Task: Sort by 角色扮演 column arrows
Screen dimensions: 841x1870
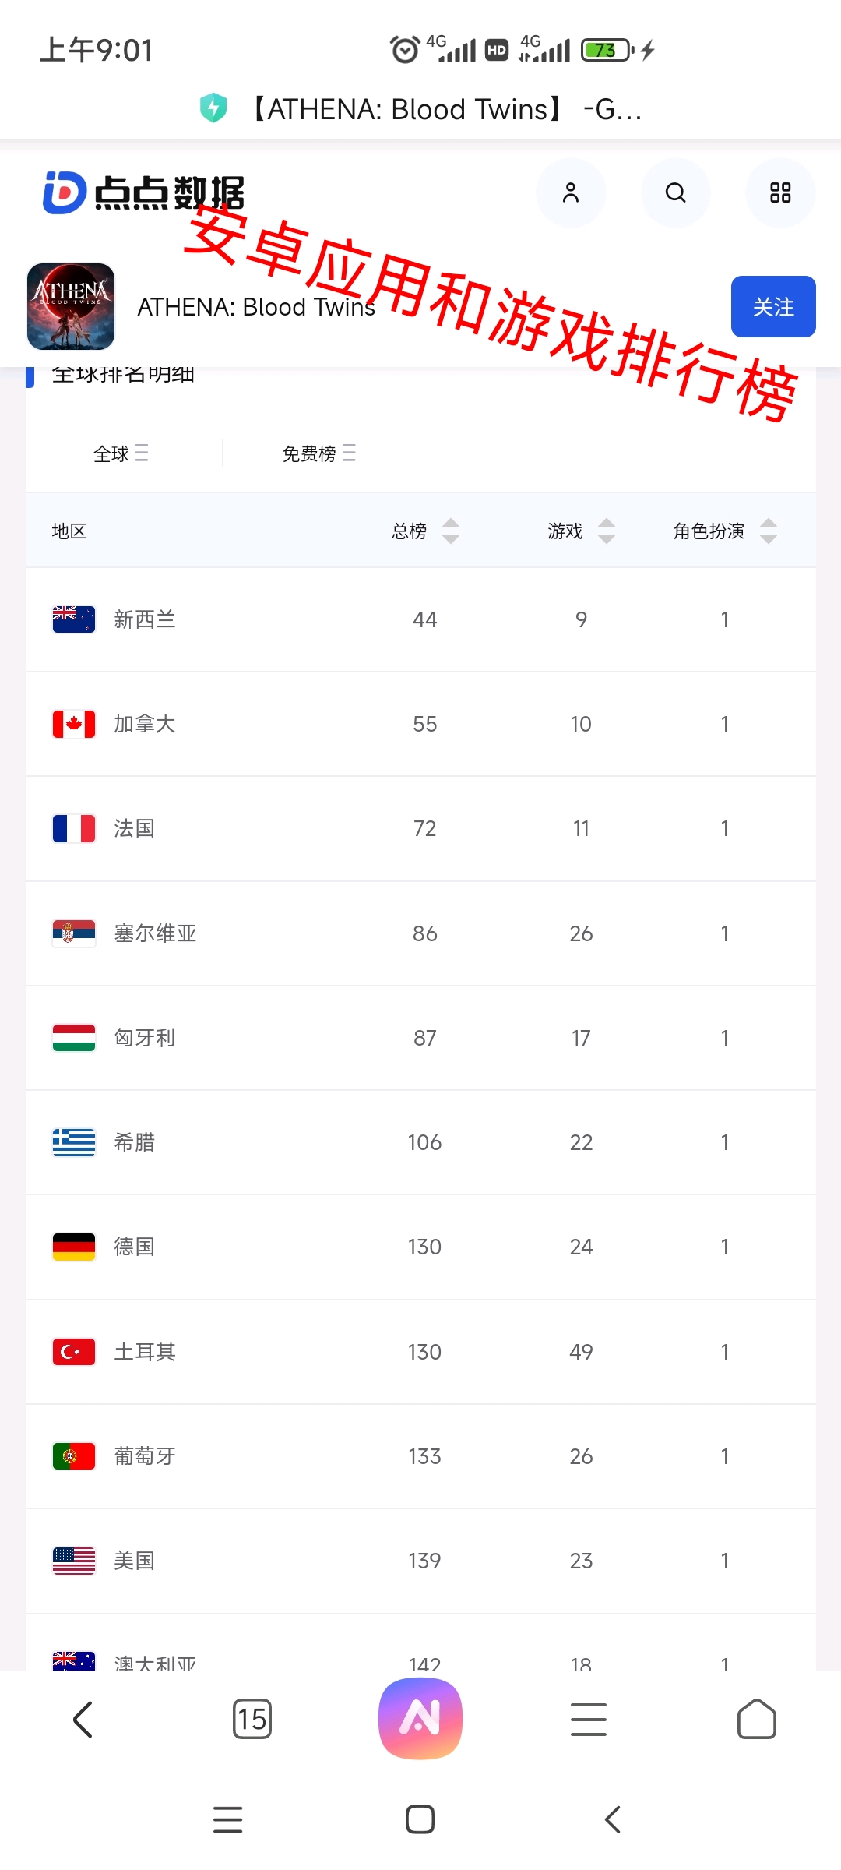Action: (769, 531)
